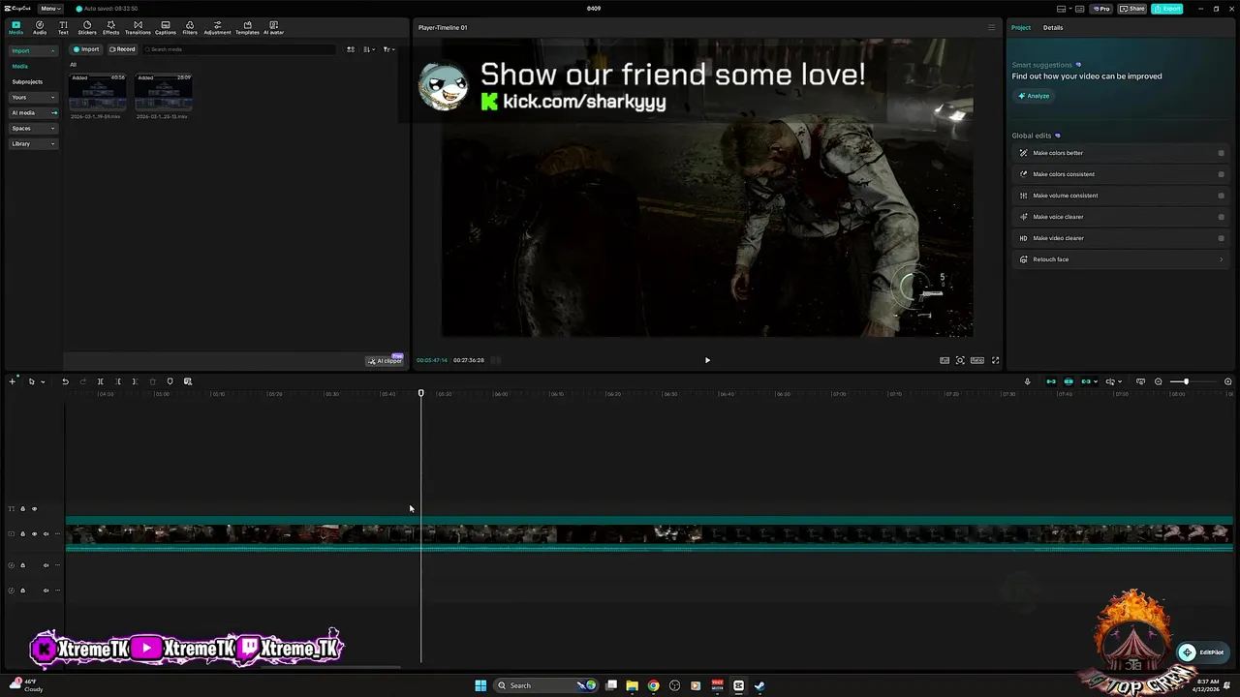Open the linkage options dropdown arrow
Screen dimensions: 1240x697
pos(1096,381)
